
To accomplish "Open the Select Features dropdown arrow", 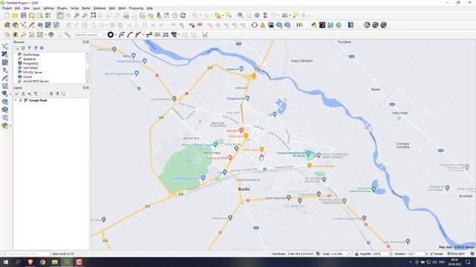I will 200,16.
